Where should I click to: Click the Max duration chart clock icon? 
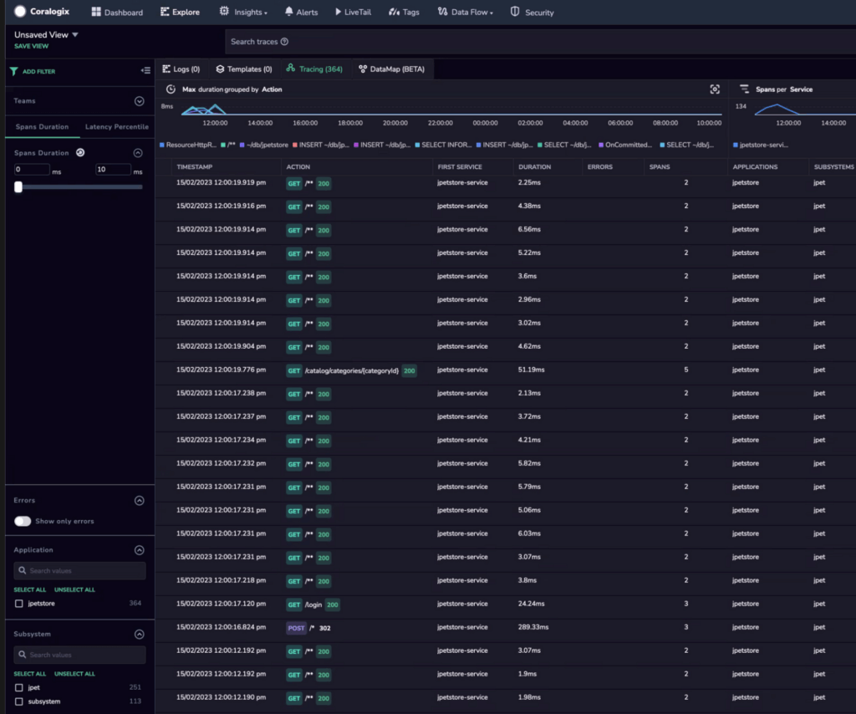[171, 89]
